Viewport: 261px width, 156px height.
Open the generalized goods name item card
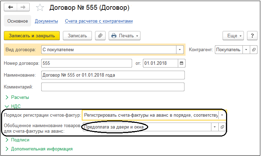click(222, 127)
